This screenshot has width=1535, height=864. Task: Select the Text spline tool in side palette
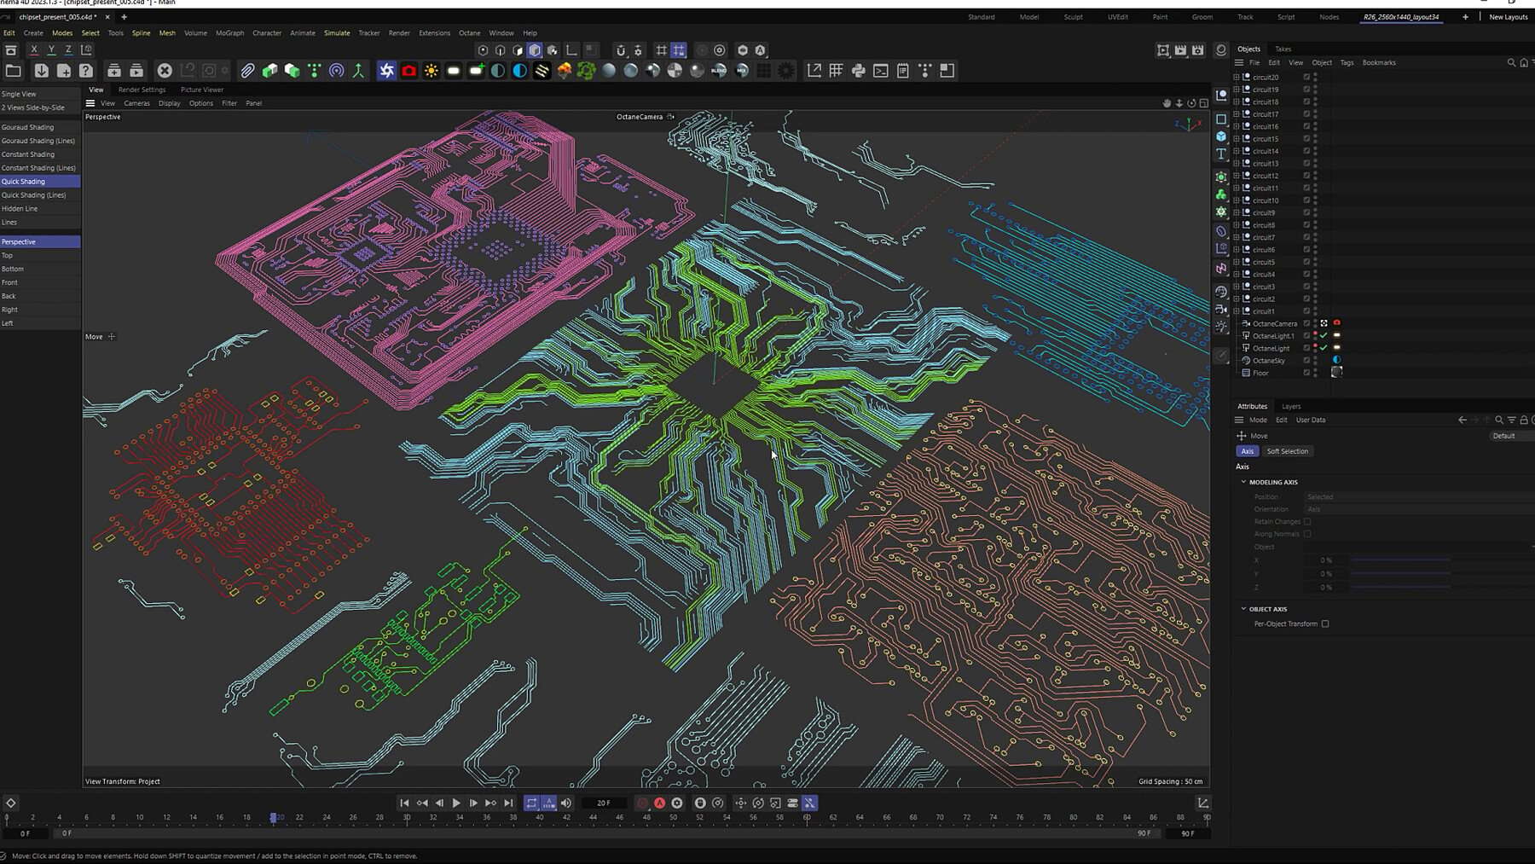1221,154
